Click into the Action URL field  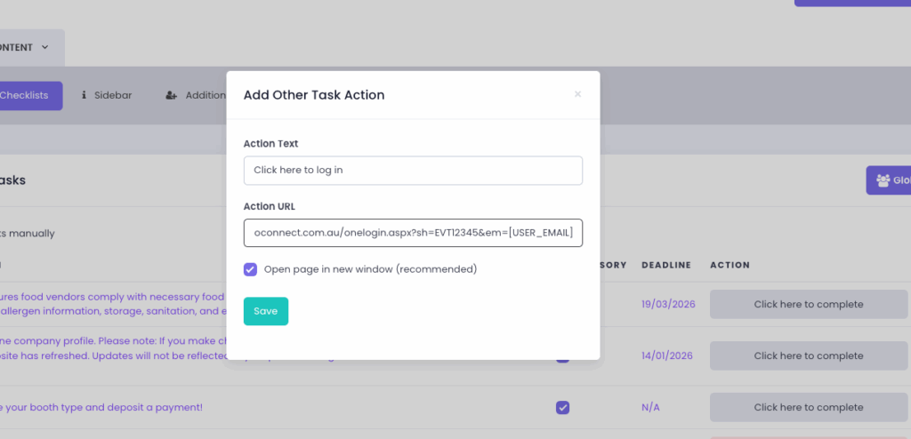click(413, 233)
